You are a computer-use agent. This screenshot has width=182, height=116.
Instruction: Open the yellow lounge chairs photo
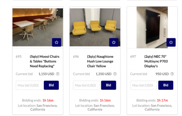tap(95, 27)
